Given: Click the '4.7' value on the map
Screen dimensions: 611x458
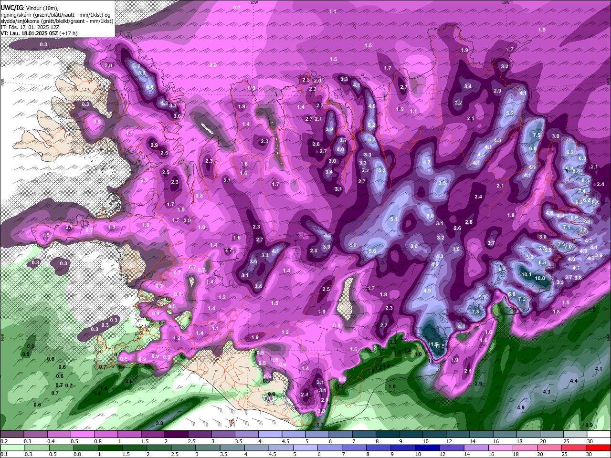Looking at the screenshot, I should point(427,162).
